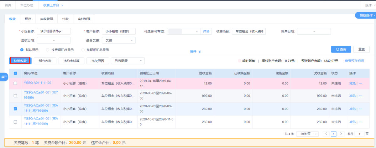376x148 pixels.
Task: Click the 拖欠原因 button
Action: 98,61
